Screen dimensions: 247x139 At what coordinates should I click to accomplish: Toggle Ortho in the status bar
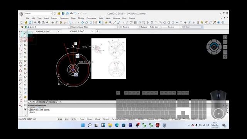pos(74,119)
